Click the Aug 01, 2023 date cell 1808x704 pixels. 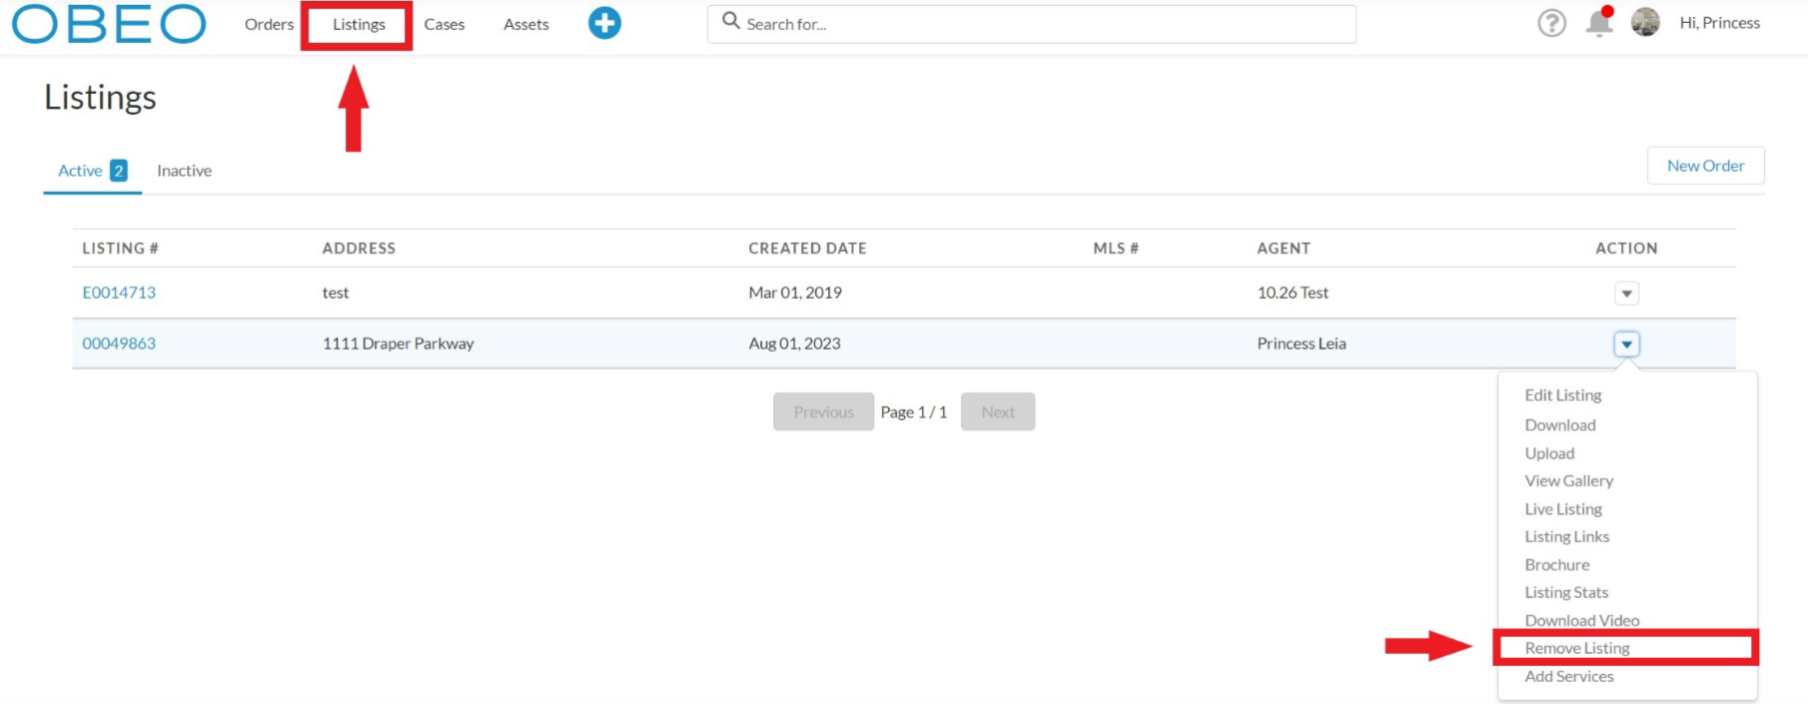click(x=795, y=344)
